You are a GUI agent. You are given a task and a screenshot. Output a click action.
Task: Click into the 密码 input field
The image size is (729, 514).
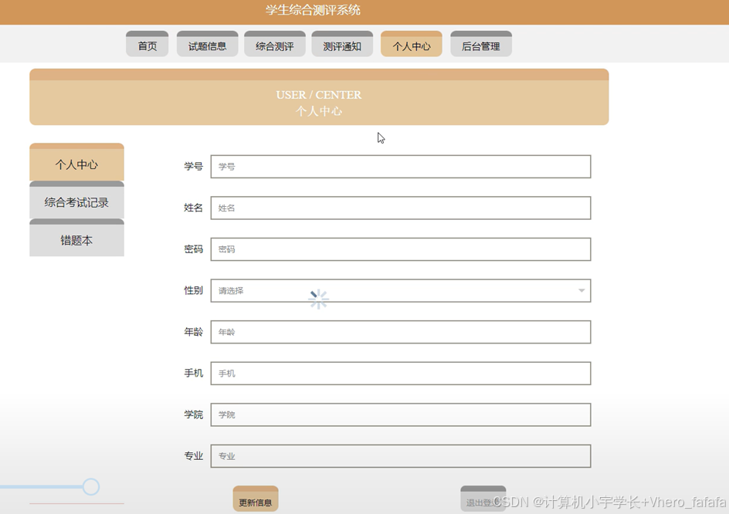(x=401, y=249)
